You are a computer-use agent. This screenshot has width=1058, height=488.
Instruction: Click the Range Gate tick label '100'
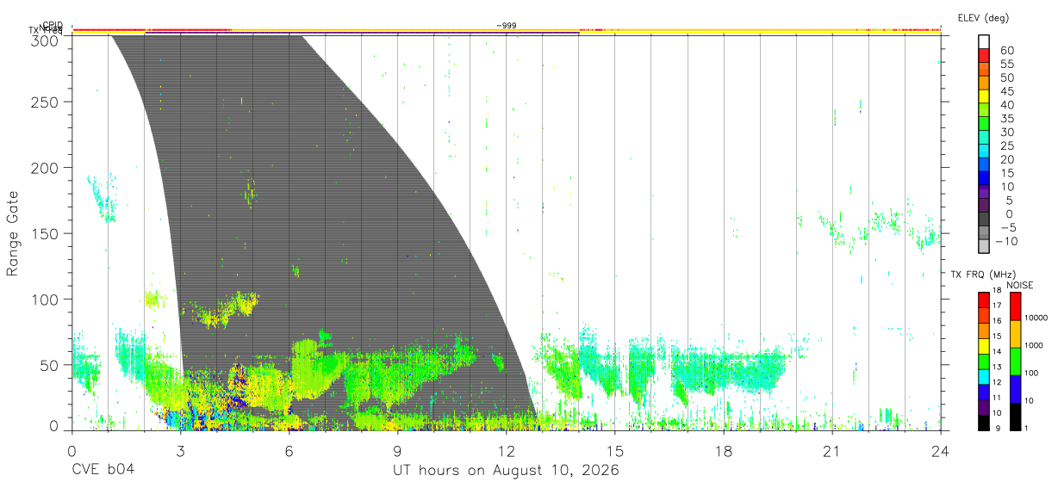pos(45,299)
